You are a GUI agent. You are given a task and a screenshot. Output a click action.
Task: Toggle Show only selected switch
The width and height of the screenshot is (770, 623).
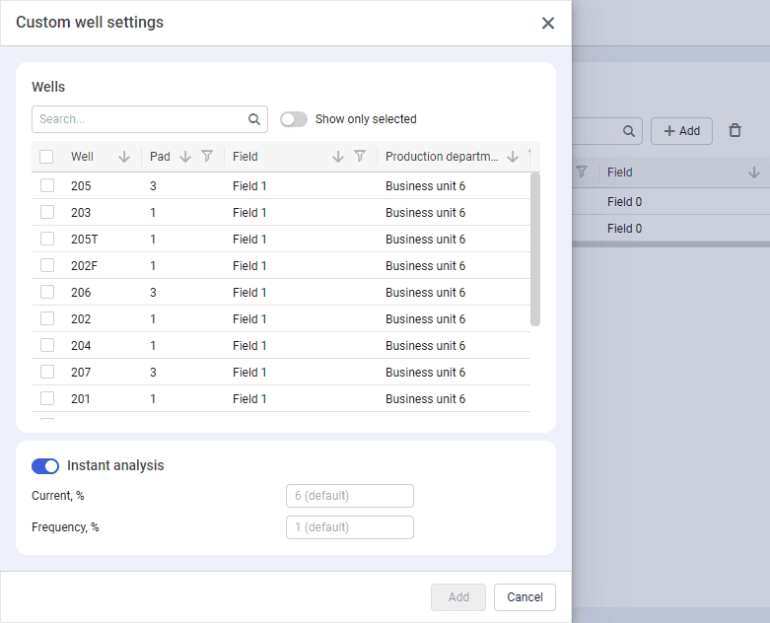[294, 119]
